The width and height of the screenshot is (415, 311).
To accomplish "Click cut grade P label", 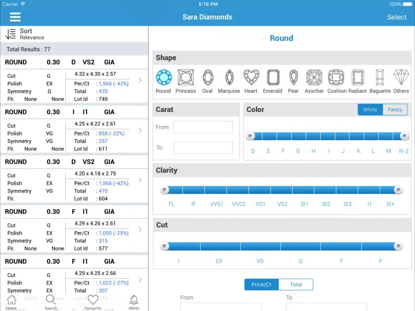I will pyautogui.click(x=380, y=261).
